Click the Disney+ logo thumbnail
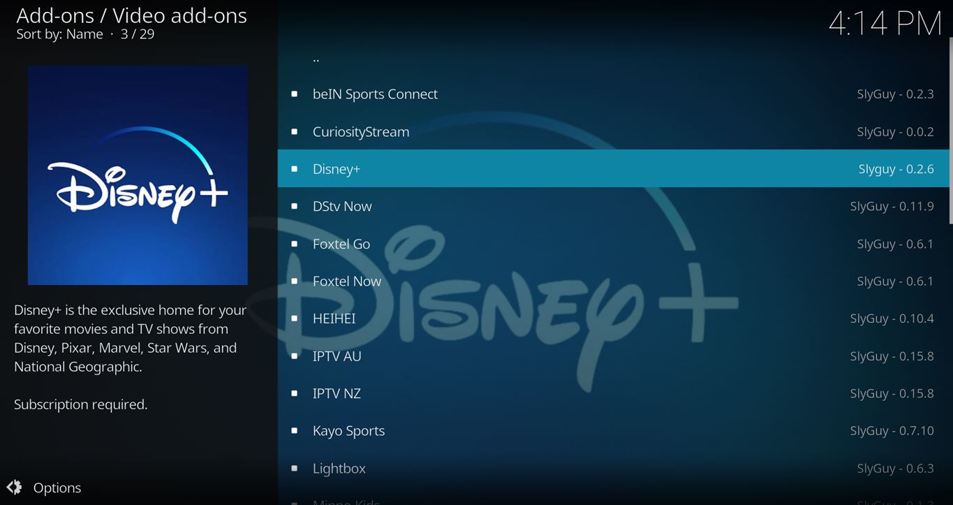 point(138,175)
